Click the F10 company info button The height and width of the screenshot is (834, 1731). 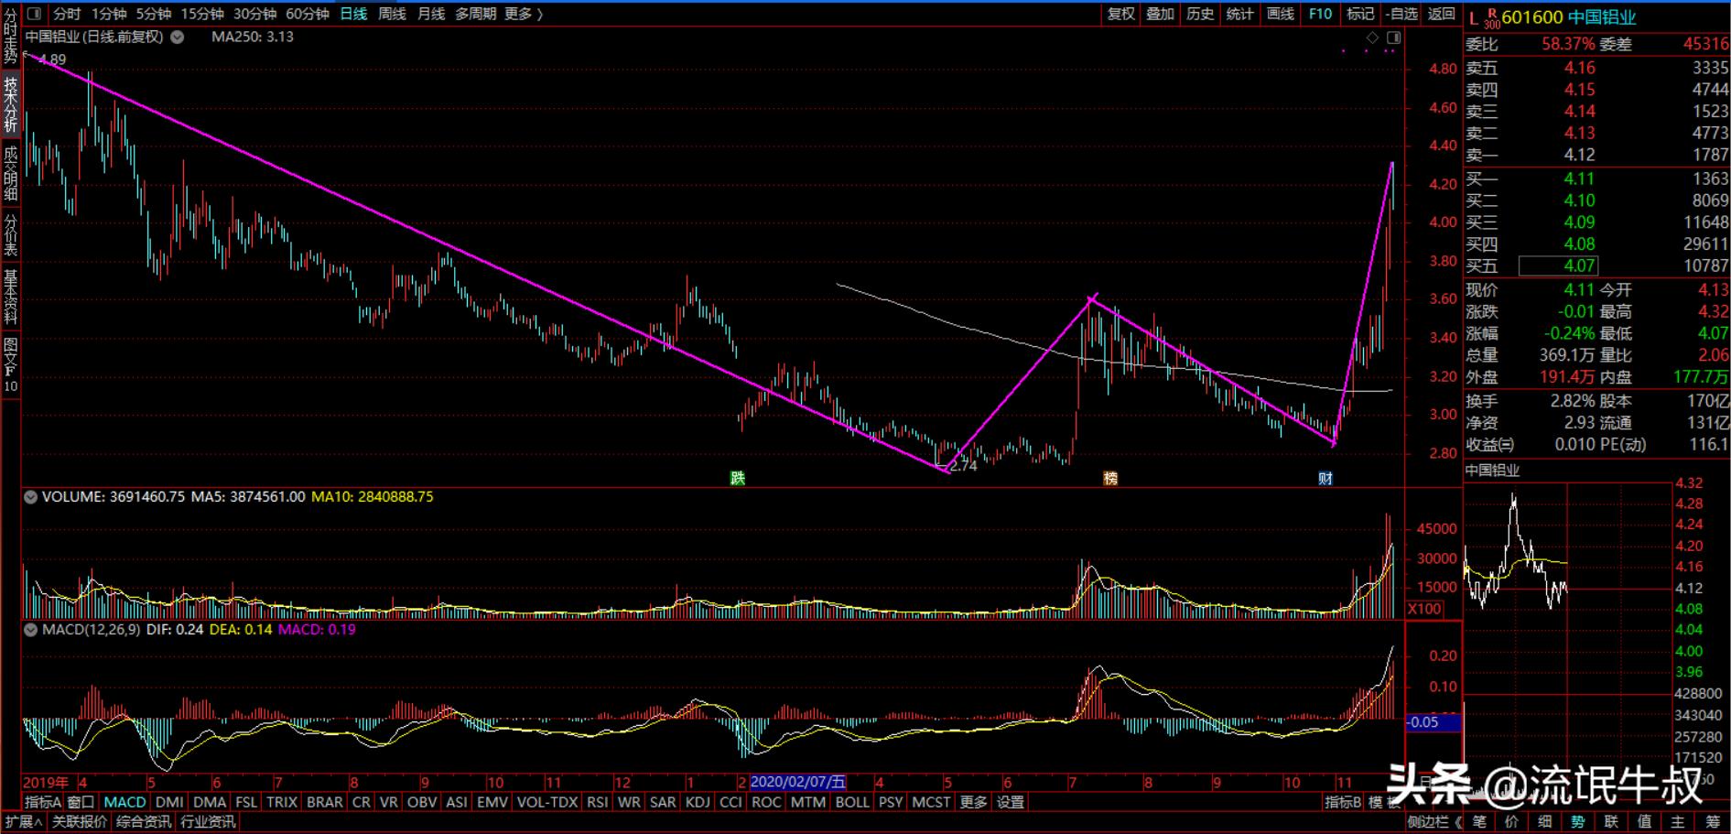coord(1320,14)
